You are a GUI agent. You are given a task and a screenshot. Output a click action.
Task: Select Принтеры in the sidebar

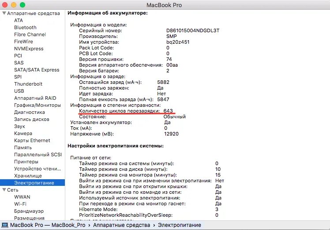point(26,162)
